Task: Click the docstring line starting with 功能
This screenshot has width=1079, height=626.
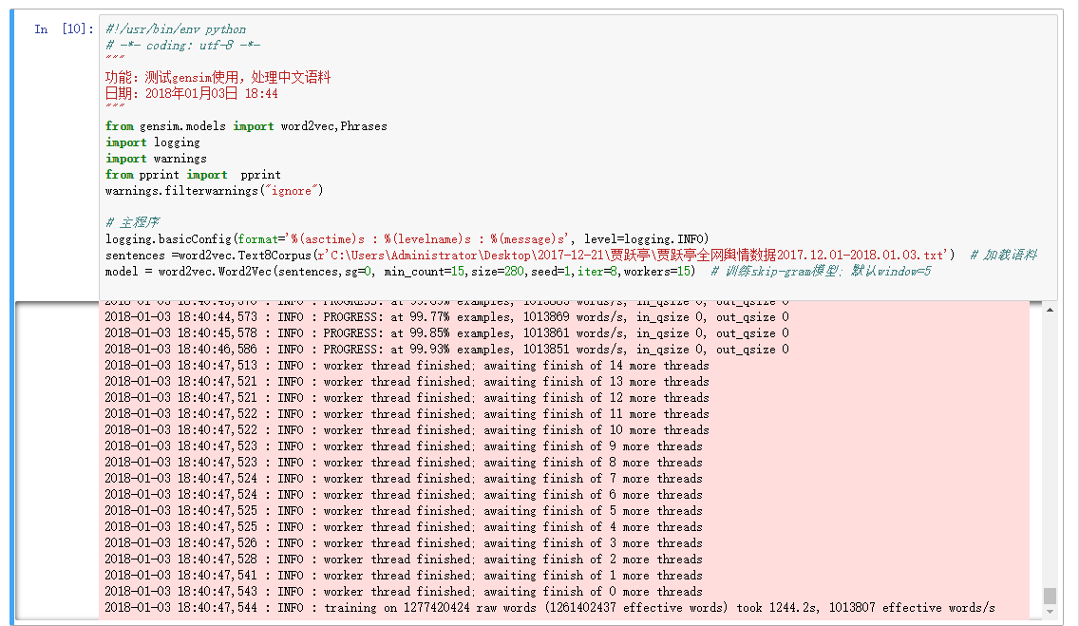Action: [218, 78]
